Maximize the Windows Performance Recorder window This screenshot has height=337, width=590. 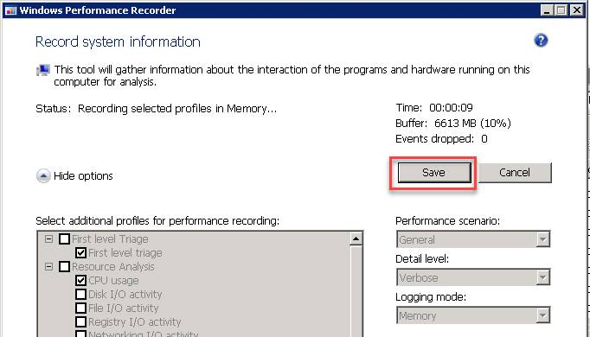point(561,10)
